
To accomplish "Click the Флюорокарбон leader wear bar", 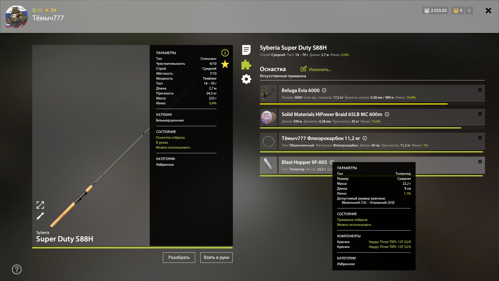I will [x=372, y=152].
